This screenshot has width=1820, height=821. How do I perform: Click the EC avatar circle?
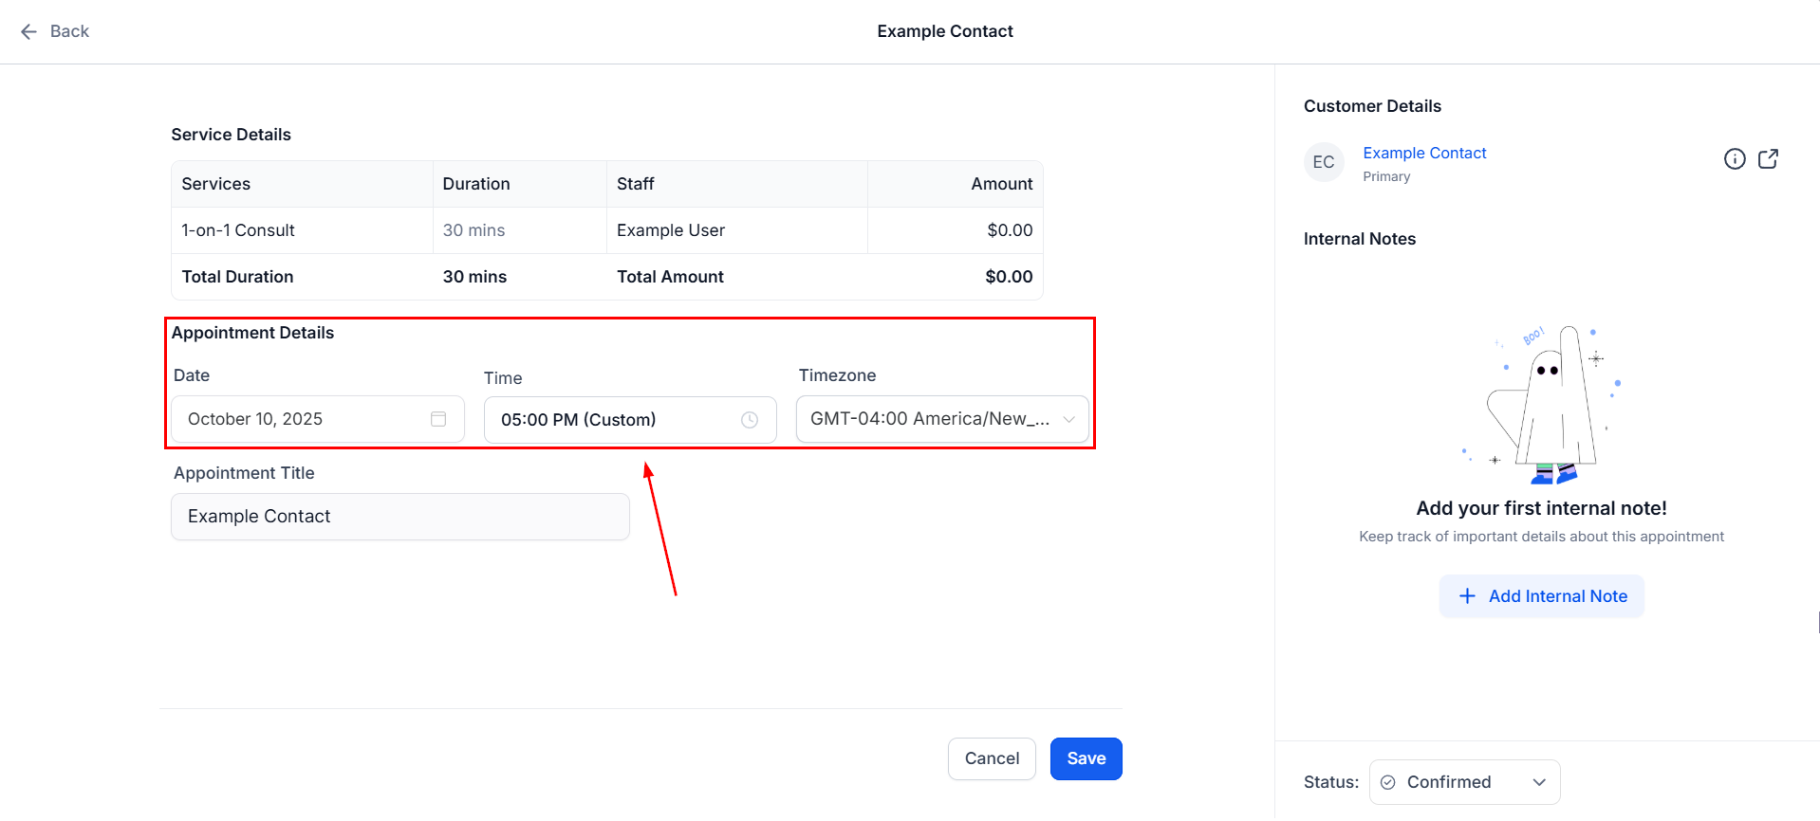coord(1324,162)
